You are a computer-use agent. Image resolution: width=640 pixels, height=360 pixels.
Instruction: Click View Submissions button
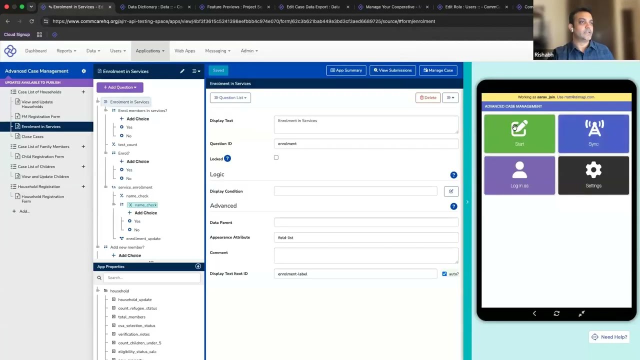click(392, 70)
